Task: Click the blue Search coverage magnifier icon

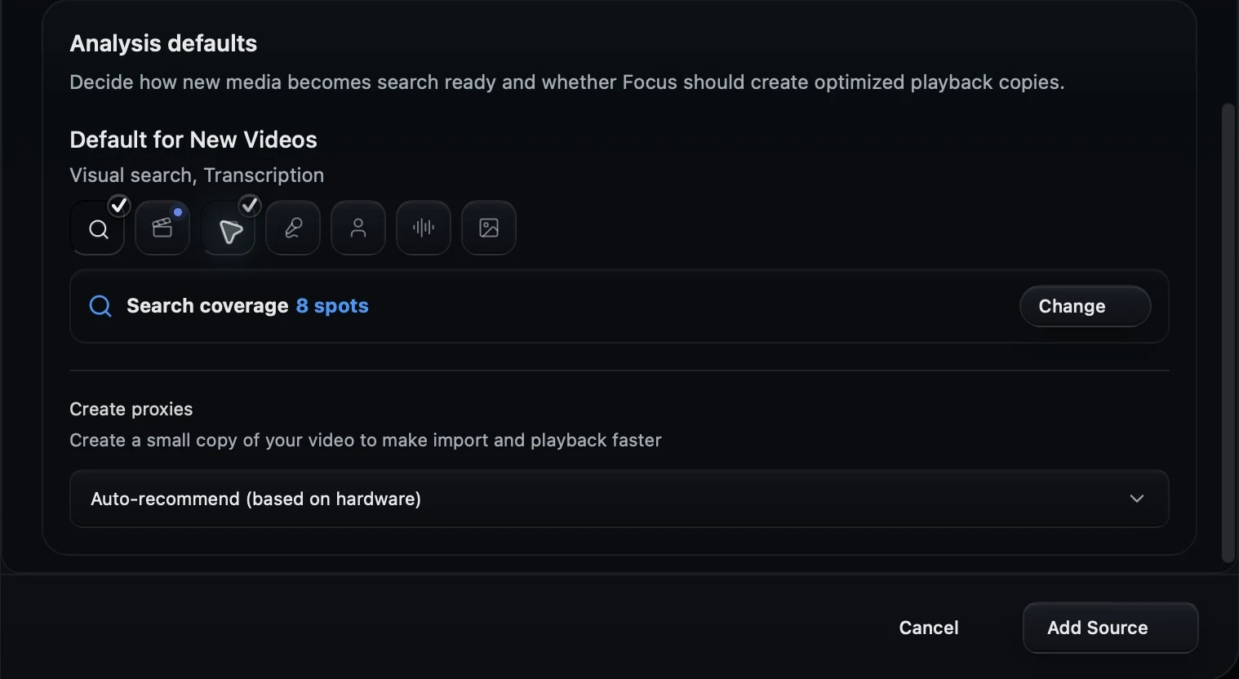Action: click(x=100, y=306)
